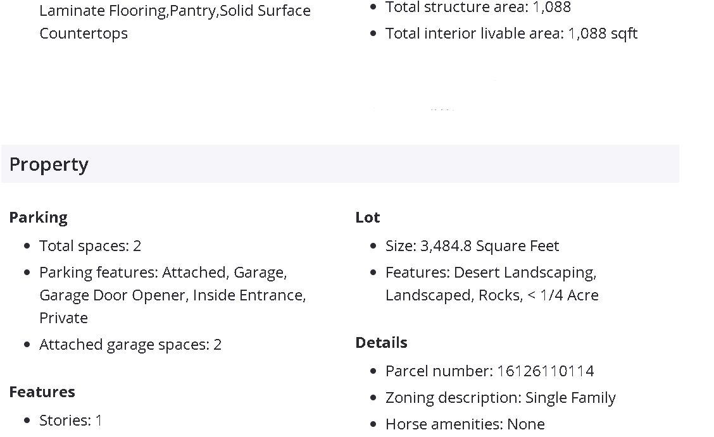714x437 pixels.
Task: Click the Property section header
Action: [x=49, y=164]
